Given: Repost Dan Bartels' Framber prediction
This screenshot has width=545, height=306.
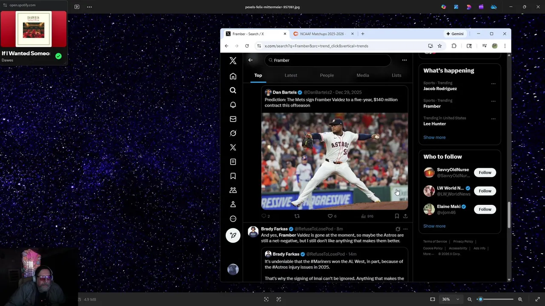Looking at the screenshot, I should coord(297,216).
